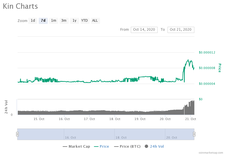
Task: Select the 7d zoom range
Action: pyautogui.click(x=43, y=21)
